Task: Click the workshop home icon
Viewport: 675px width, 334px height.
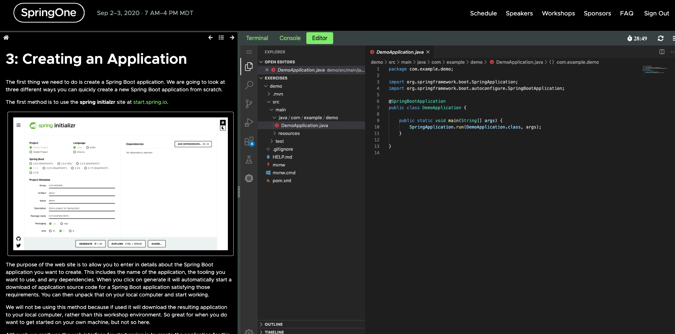Action: pyautogui.click(x=6, y=38)
